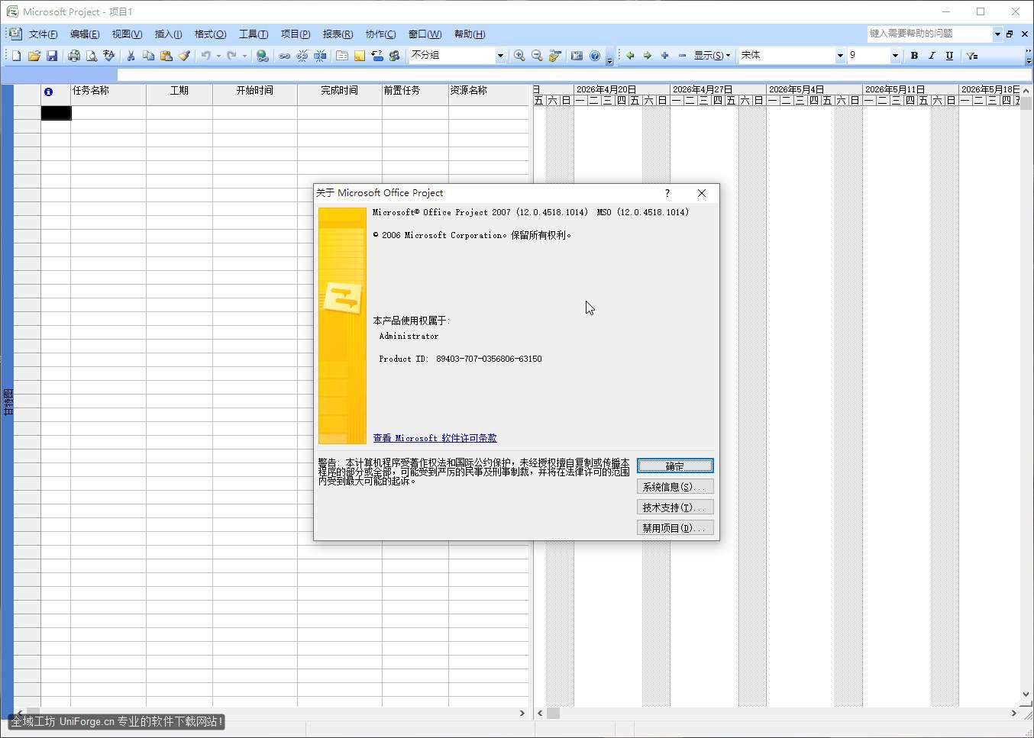
Task: Click the 禁用项目(D)... button
Action: pyautogui.click(x=675, y=527)
